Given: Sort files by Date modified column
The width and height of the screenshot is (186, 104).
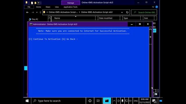Looking at the screenshot, I should [109, 18].
